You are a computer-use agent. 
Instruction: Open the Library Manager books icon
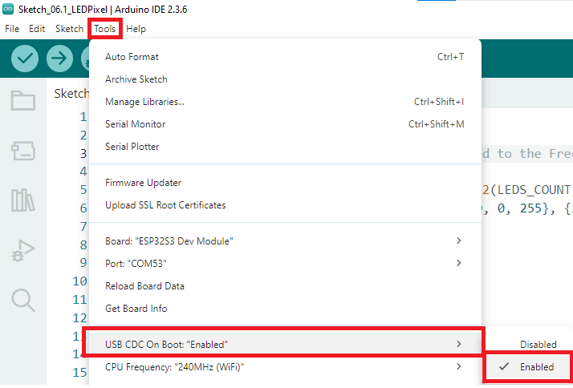[23, 200]
